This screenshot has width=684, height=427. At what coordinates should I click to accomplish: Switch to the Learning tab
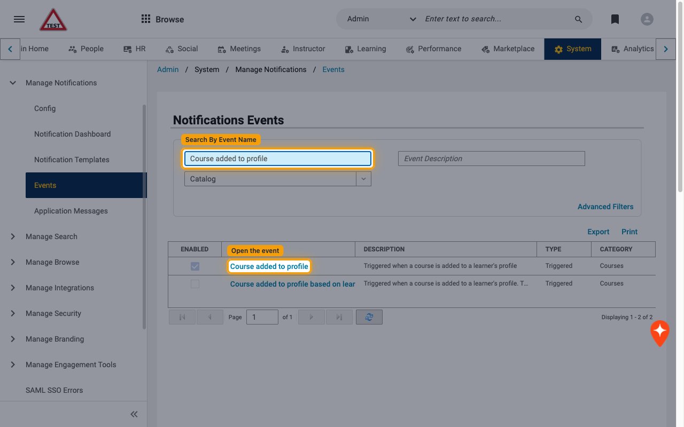(x=365, y=49)
